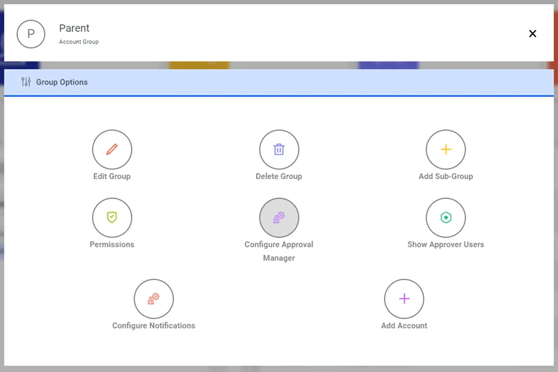This screenshot has width=558, height=372.
Task: Click the 'Permissions' label
Action: click(x=112, y=244)
